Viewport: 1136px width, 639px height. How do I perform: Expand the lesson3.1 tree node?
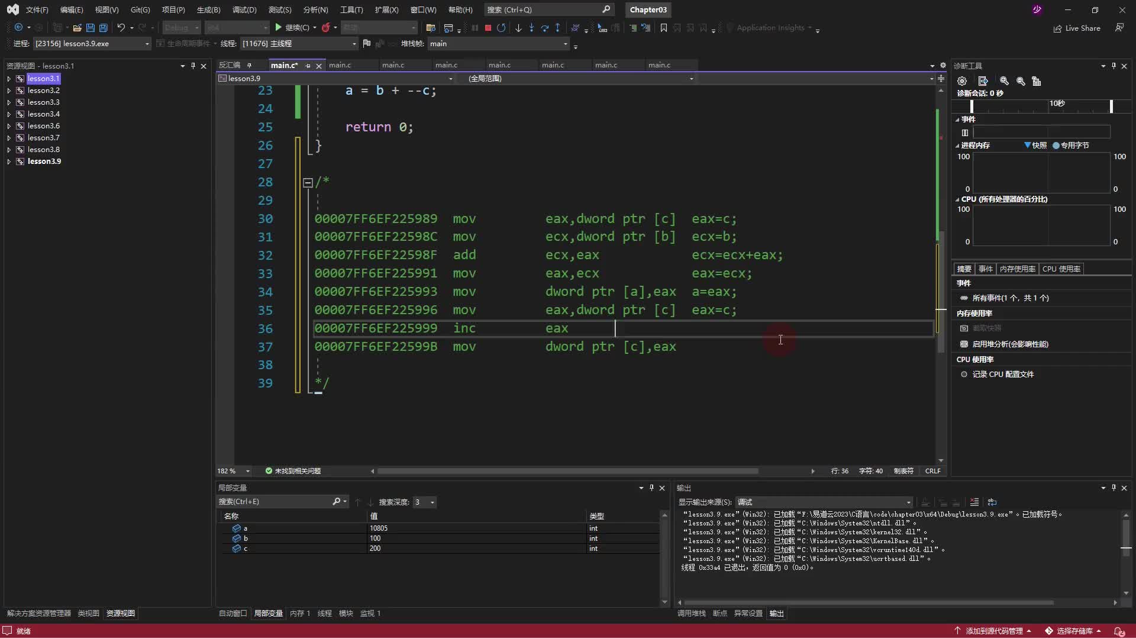[x=9, y=79]
